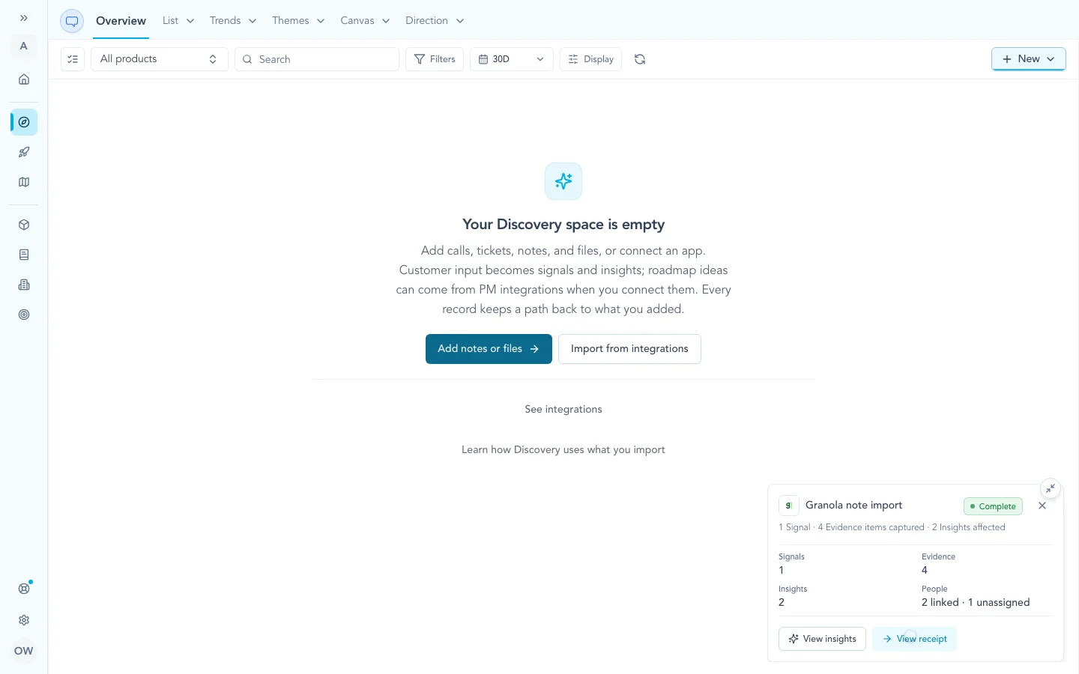Open the Themes dropdown
Image resolution: width=1079 pixels, height=674 pixels.
click(298, 21)
